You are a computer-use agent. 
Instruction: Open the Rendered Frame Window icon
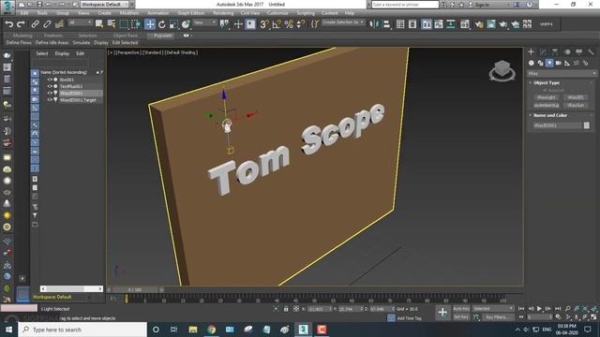point(491,24)
